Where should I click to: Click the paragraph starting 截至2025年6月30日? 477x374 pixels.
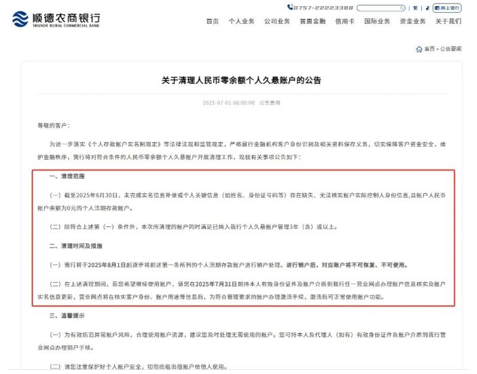coord(241,201)
